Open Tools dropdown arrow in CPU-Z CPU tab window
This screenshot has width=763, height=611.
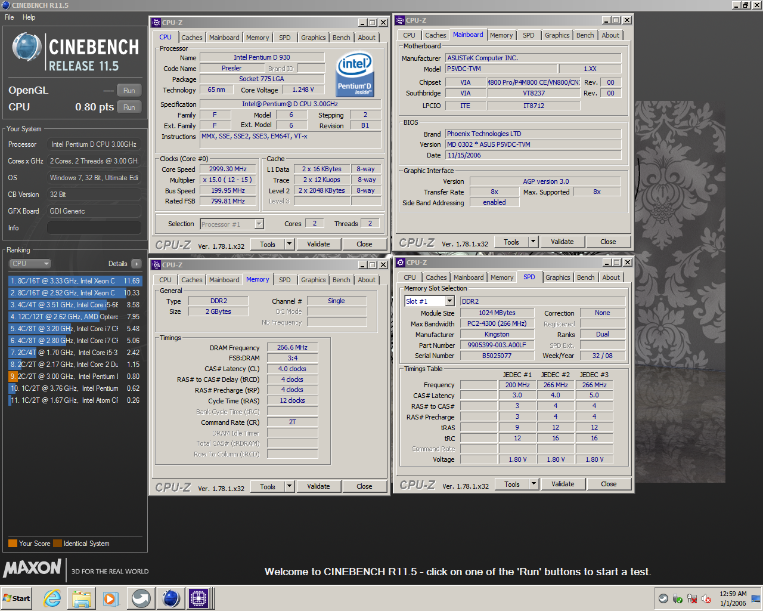click(x=289, y=244)
